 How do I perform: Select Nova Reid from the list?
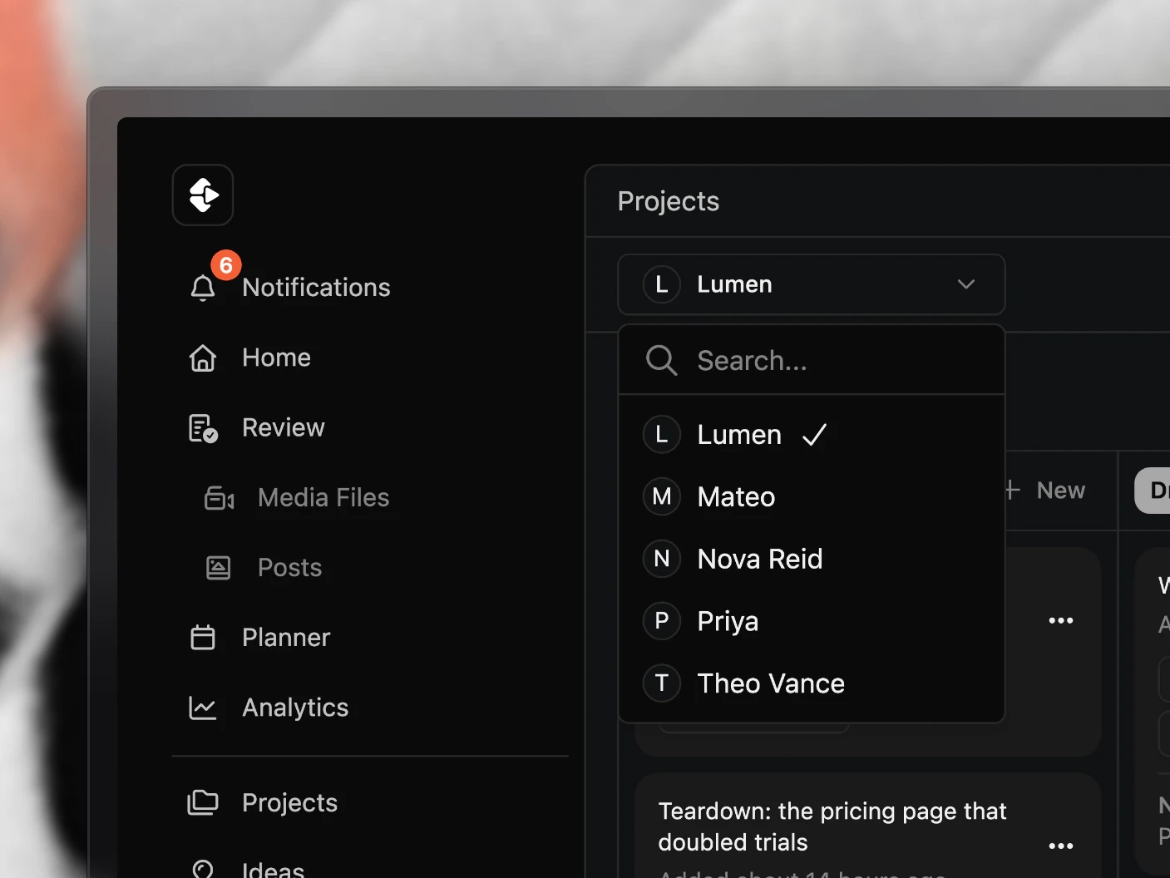pyautogui.click(x=812, y=559)
